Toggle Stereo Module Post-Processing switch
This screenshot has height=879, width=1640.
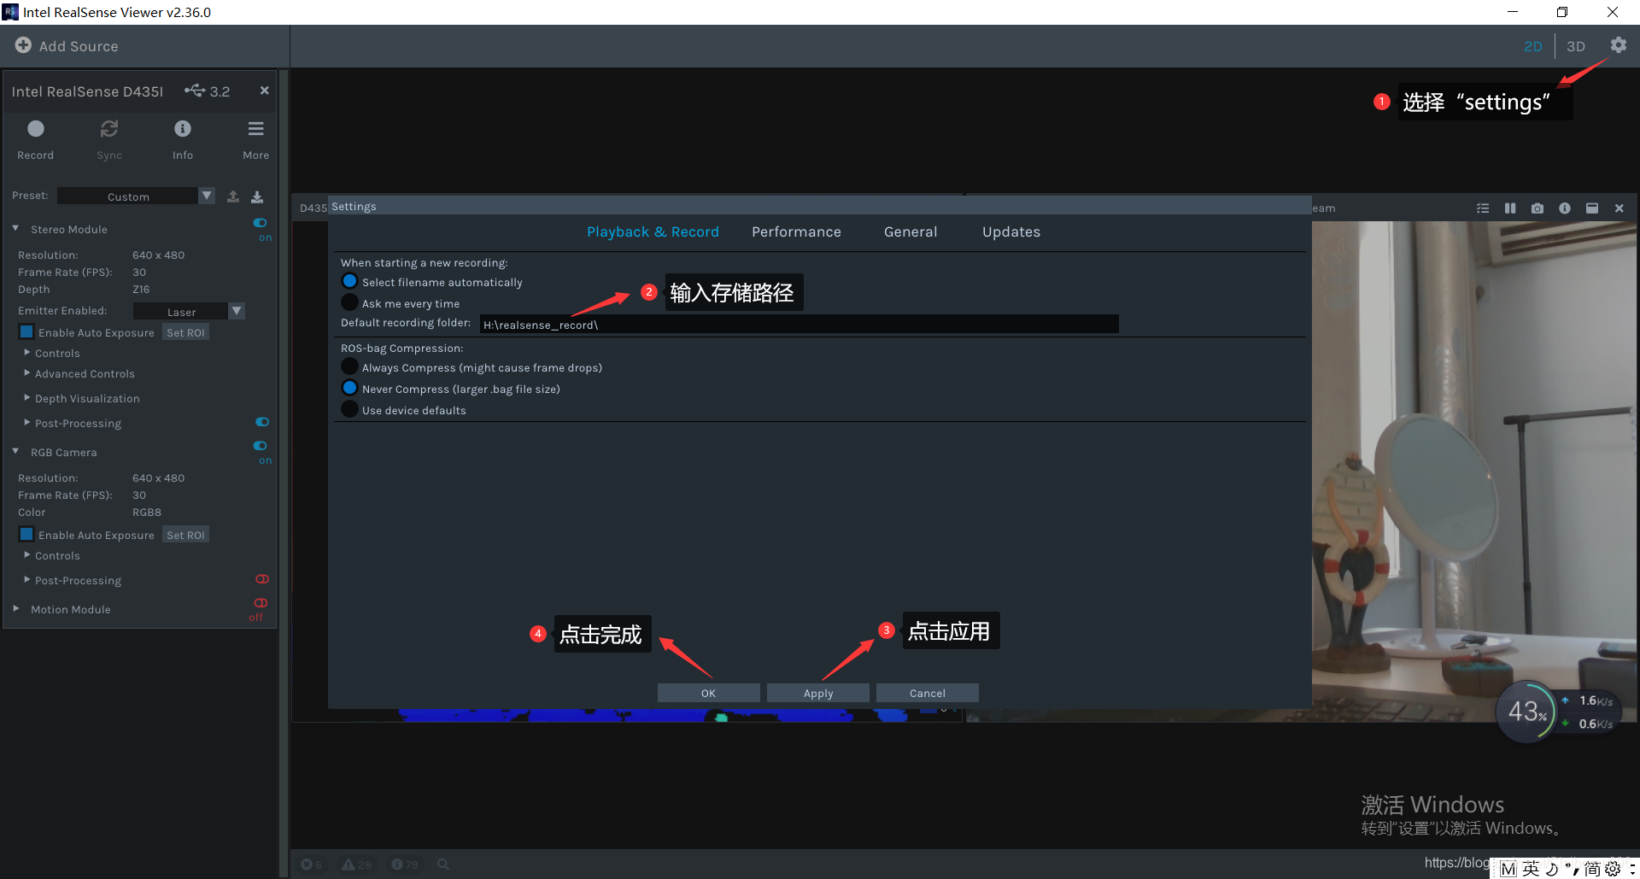262,422
